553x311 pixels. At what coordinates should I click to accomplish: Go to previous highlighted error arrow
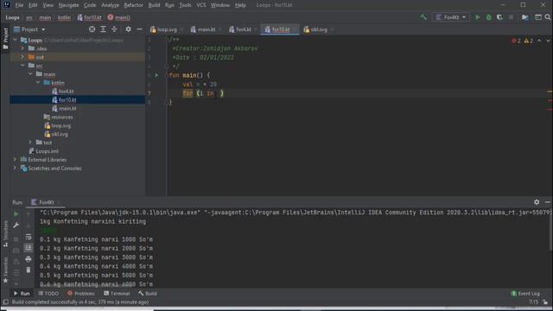[539, 41]
